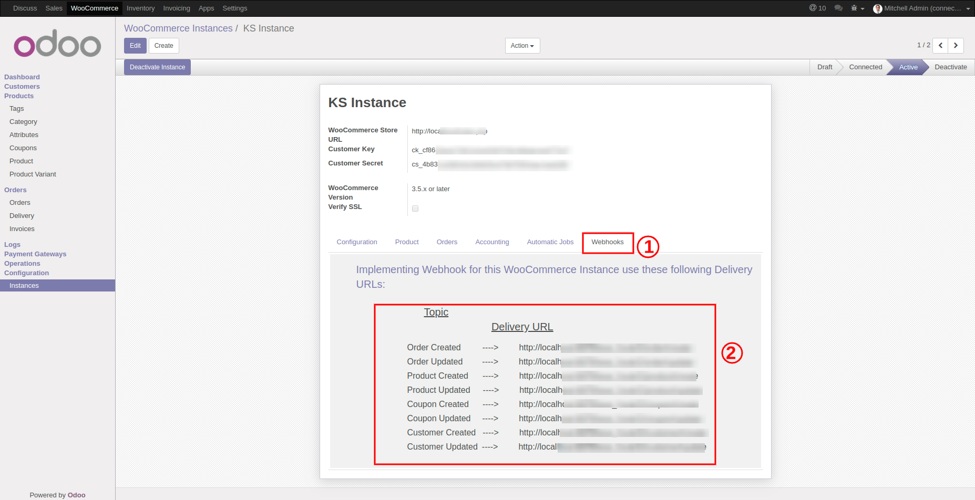The image size is (975, 500).
Task: Click the Odoo logo
Action: (x=57, y=44)
